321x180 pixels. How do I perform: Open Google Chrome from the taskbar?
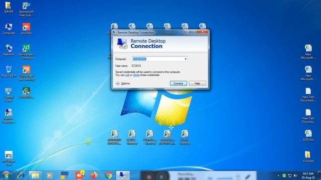point(108,175)
